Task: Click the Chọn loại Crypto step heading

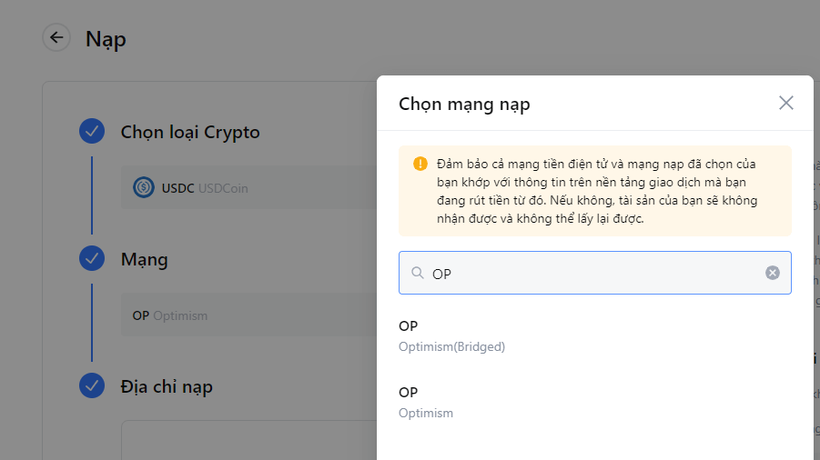Action: pos(190,132)
